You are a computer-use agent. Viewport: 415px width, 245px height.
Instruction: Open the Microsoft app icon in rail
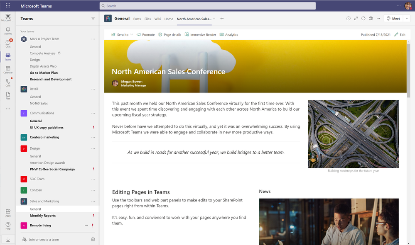(8, 17)
